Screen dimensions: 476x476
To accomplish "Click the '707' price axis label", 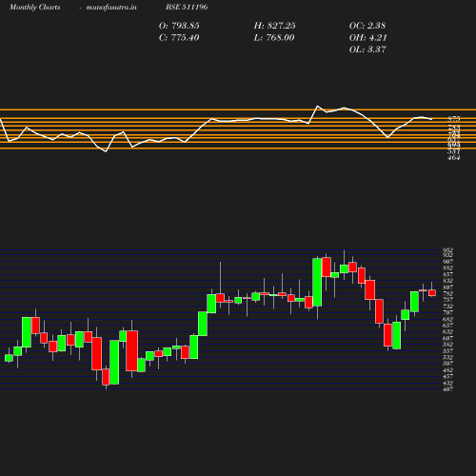I will [448, 312].
